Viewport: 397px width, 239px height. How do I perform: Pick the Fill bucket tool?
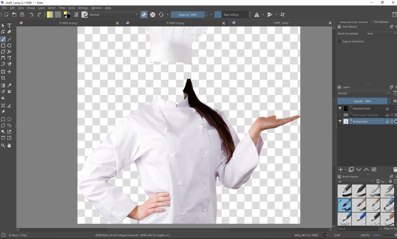coord(3,98)
